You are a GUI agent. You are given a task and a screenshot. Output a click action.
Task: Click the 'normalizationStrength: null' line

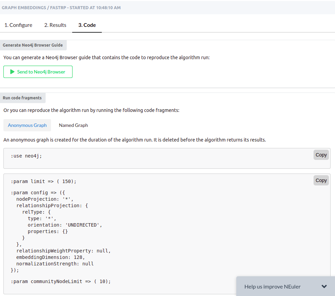coord(55,264)
